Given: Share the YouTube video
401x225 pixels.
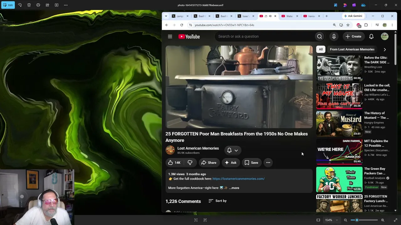Looking at the screenshot, I should coord(209,162).
